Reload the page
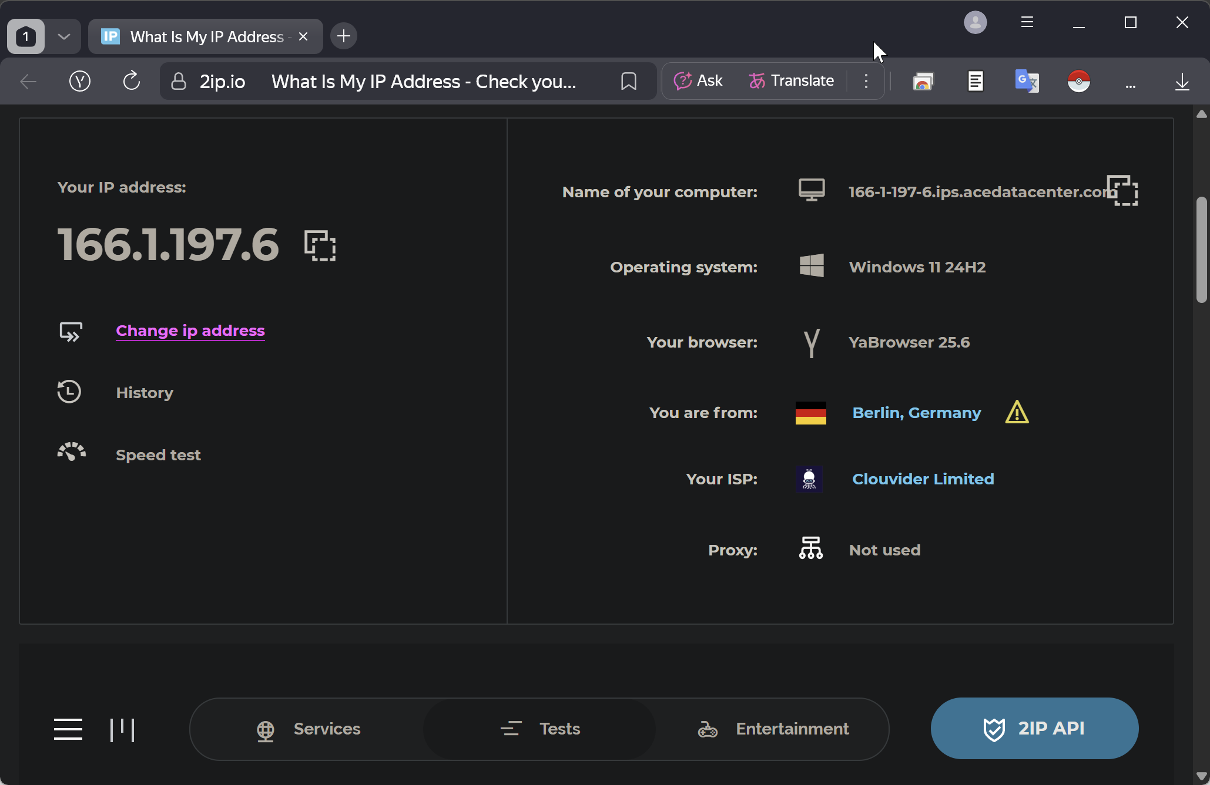This screenshot has width=1210, height=785. tap(131, 81)
